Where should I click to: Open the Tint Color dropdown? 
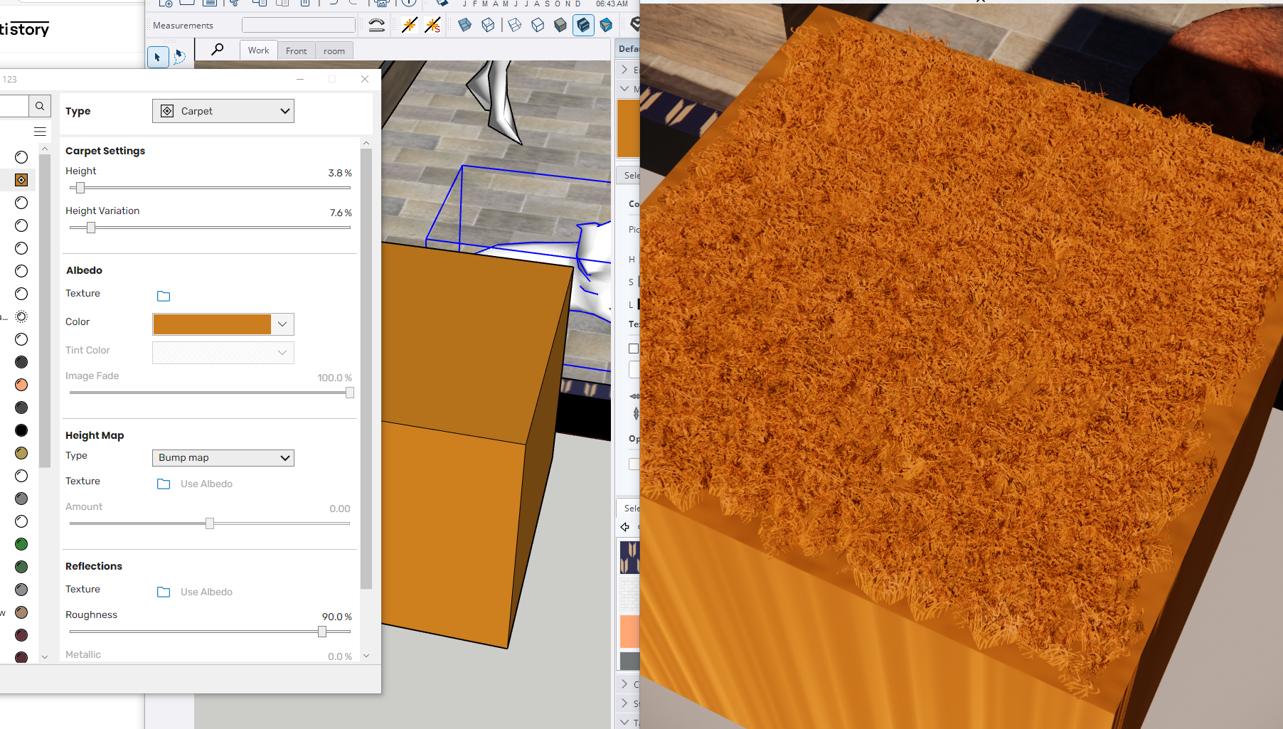[223, 353]
